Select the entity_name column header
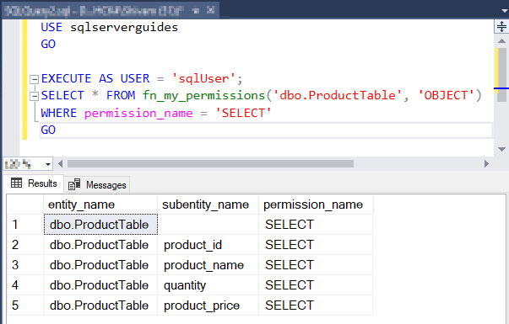The width and height of the screenshot is (509, 324). 100,204
